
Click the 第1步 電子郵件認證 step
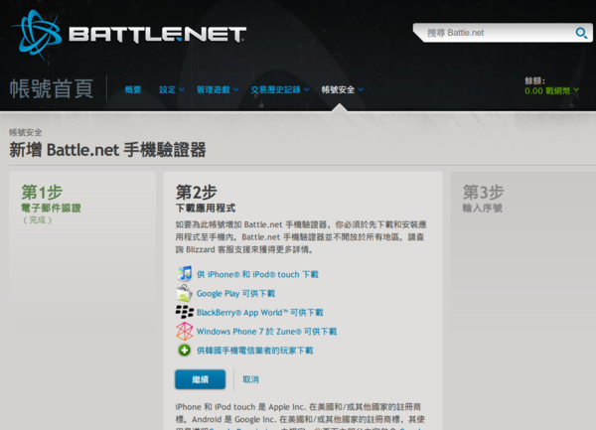(x=51, y=204)
